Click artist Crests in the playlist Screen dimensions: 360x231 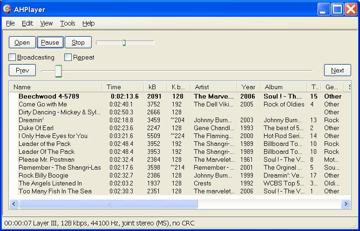(x=202, y=183)
